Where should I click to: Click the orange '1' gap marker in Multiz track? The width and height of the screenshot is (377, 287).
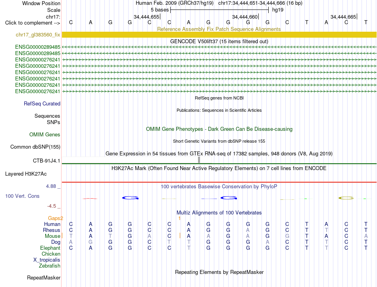(x=179, y=218)
